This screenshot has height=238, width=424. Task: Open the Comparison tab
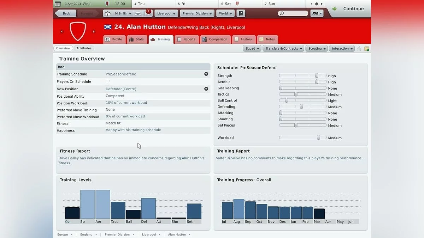click(215, 39)
